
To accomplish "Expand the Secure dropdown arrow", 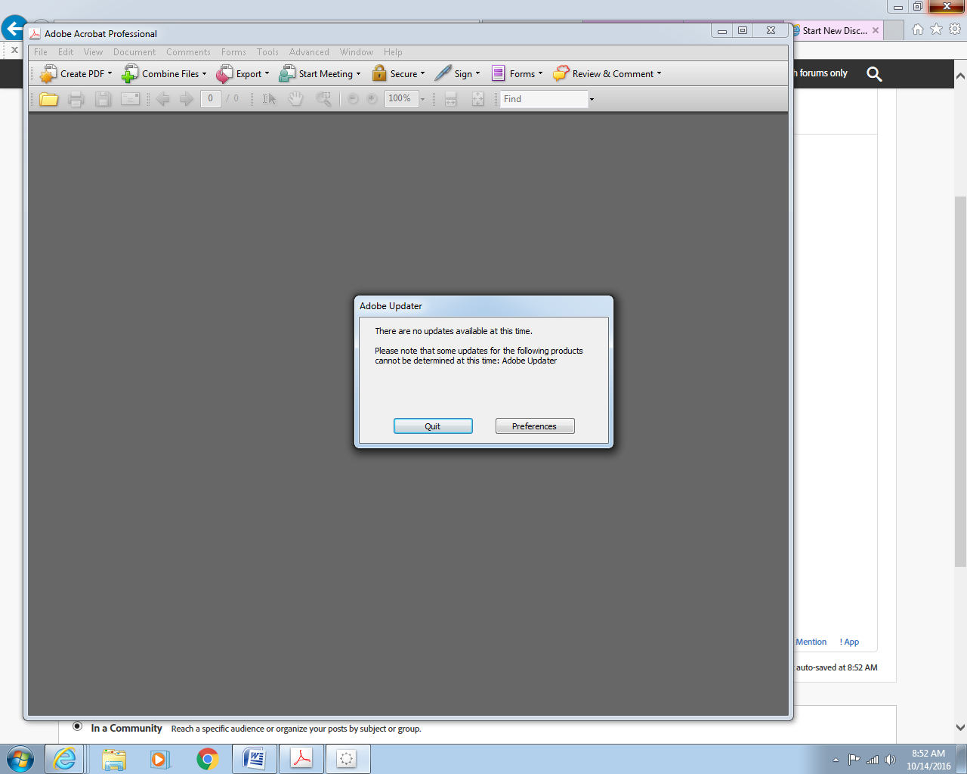I will pyautogui.click(x=422, y=73).
